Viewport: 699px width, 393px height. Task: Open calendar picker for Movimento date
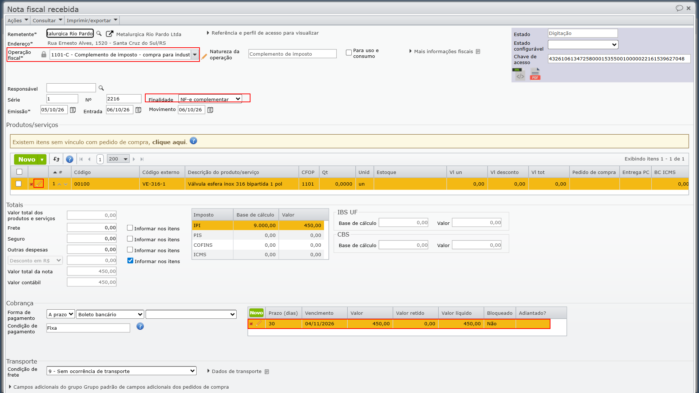(210, 110)
